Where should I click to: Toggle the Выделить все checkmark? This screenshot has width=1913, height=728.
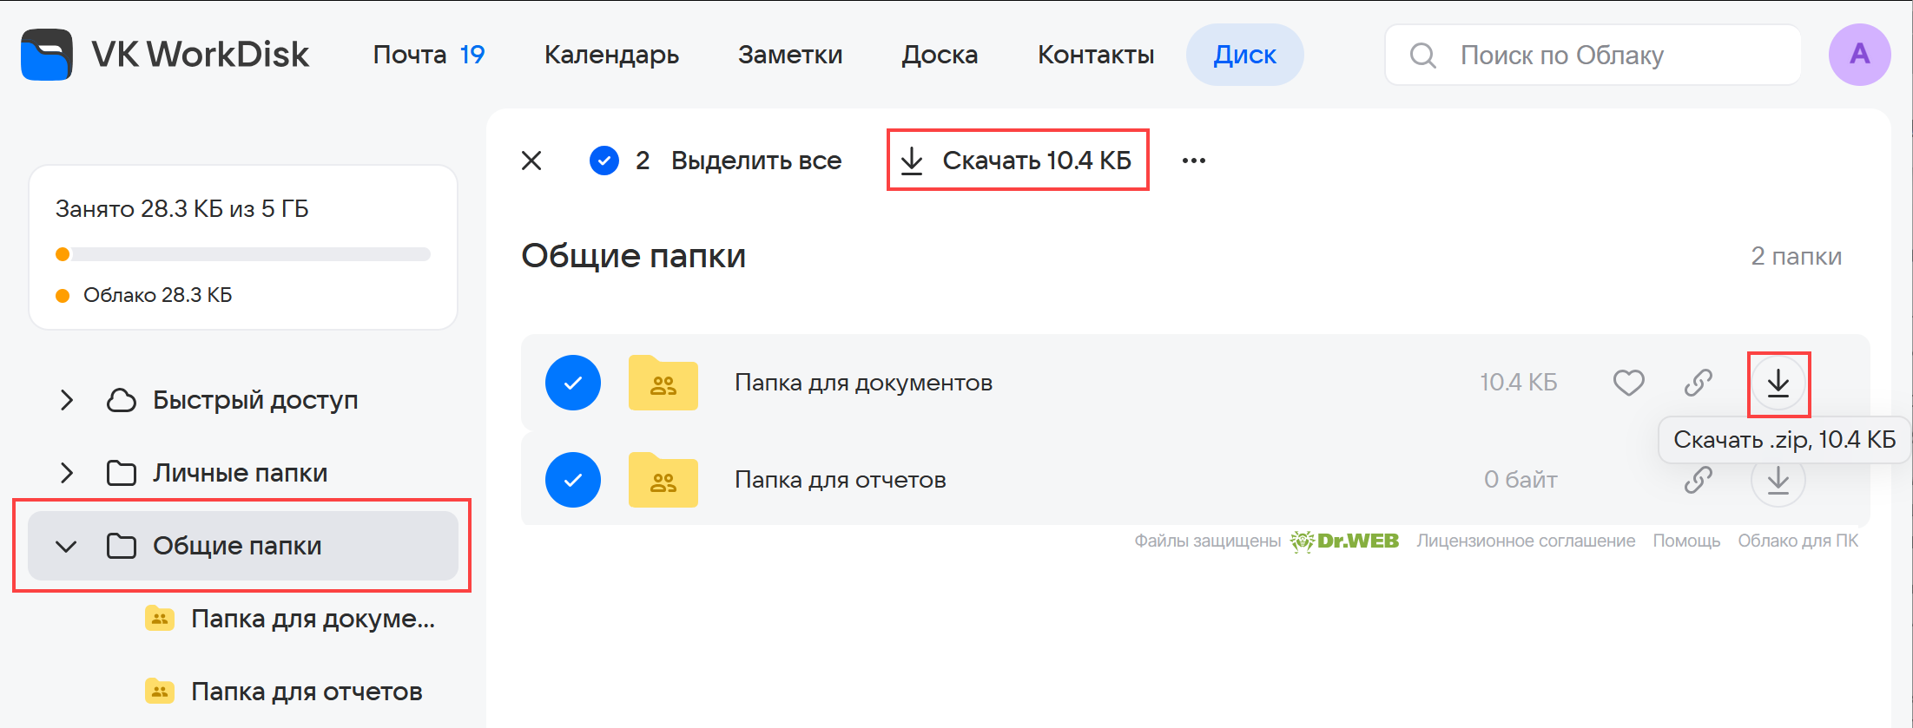point(604,161)
